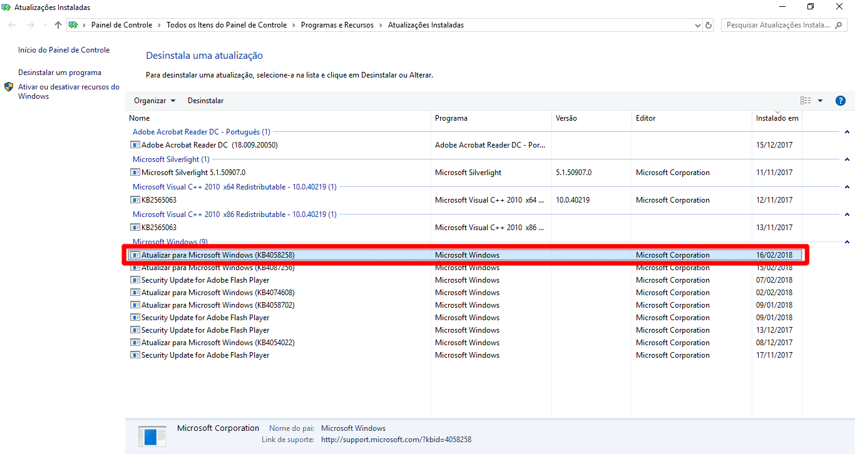Click Adobe Acrobat Reader DC - Por... program cell

(x=490, y=145)
